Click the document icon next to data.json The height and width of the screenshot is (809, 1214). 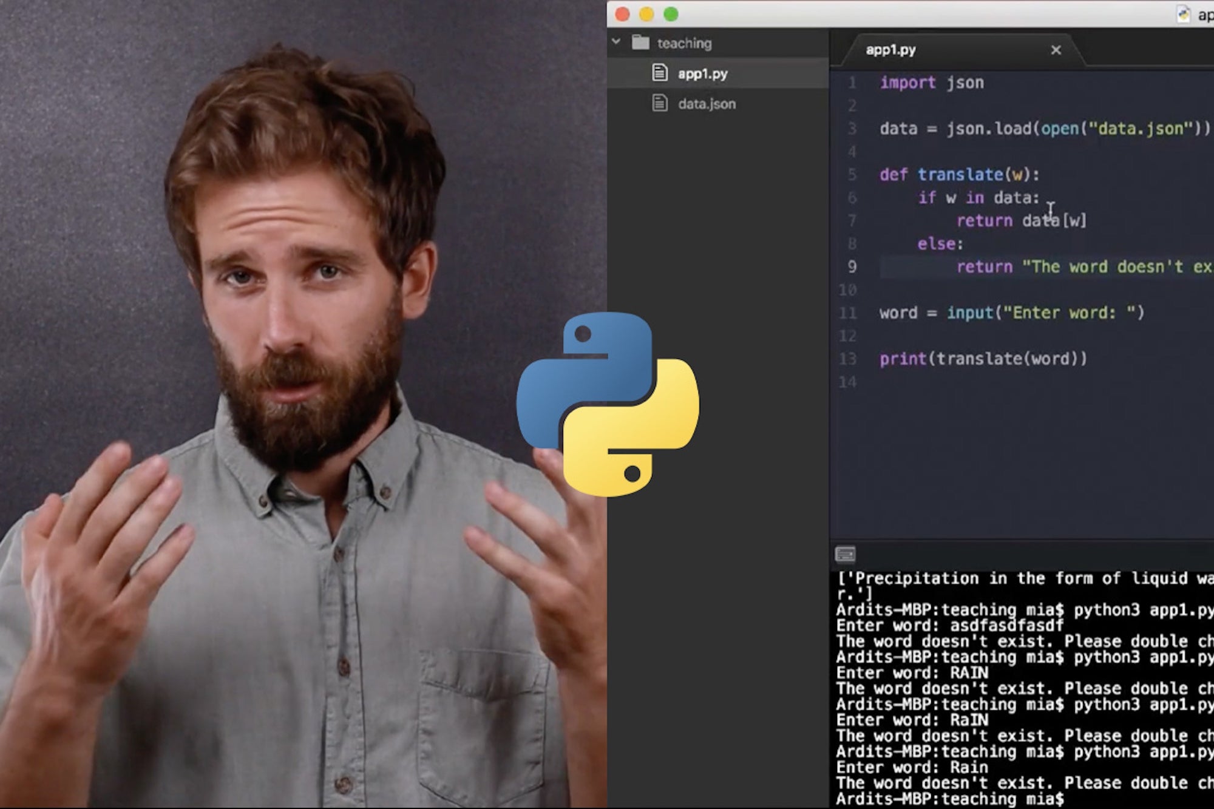click(x=660, y=104)
